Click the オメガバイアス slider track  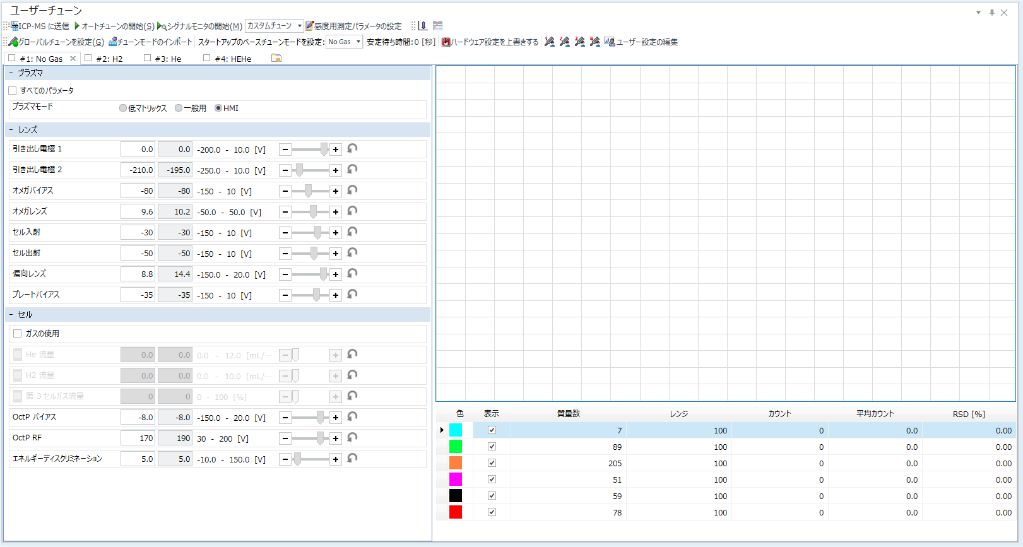(x=310, y=191)
